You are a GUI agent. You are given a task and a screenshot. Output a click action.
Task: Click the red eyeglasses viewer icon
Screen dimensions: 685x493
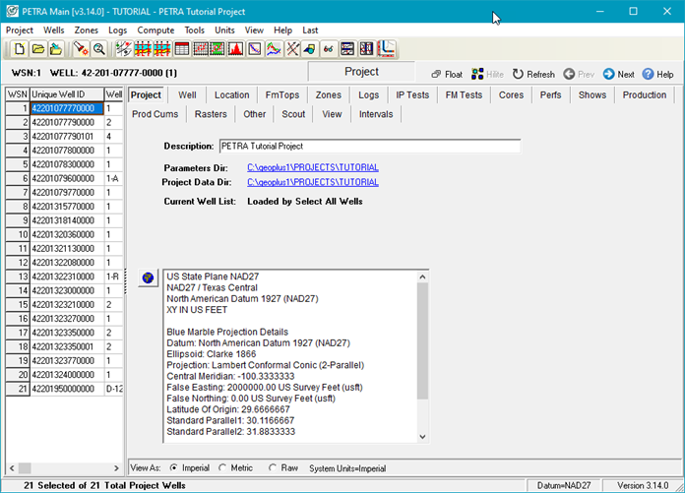point(329,49)
